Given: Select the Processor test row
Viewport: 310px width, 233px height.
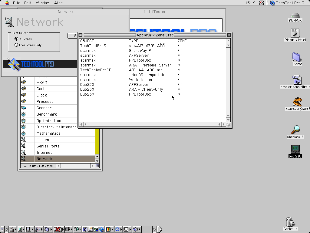Looking at the screenshot, I should pos(49,101).
